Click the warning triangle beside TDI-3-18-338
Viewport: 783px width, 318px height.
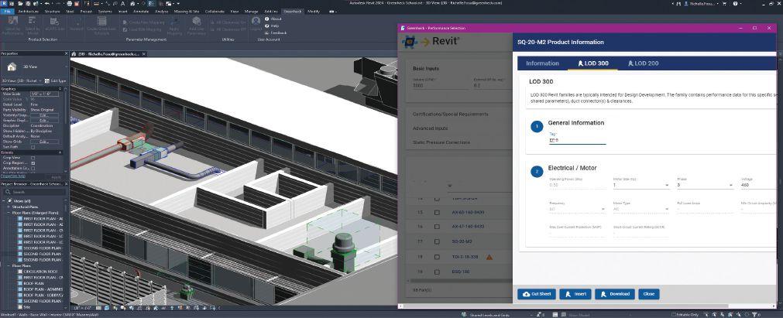pos(489,258)
